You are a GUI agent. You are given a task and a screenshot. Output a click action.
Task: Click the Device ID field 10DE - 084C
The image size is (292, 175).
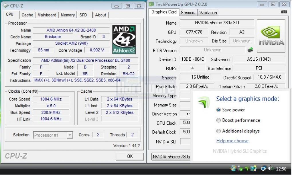click(x=193, y=59)
